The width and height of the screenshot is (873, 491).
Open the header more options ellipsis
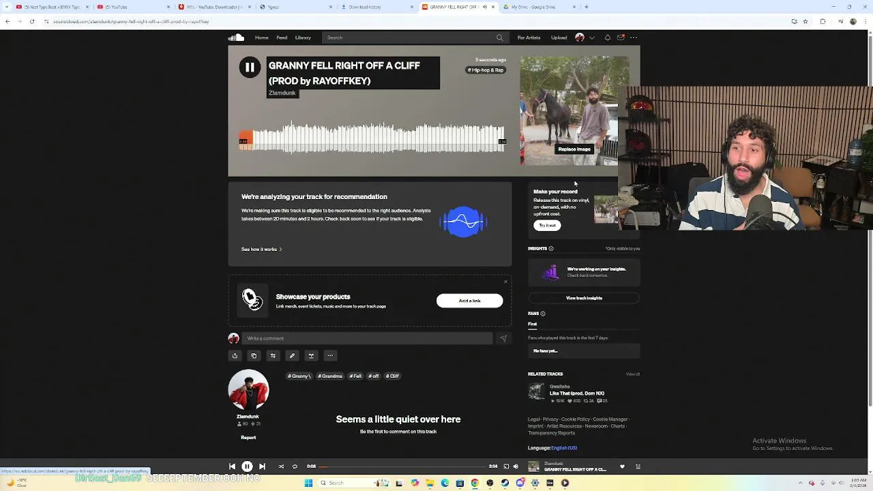pos(634,38)
